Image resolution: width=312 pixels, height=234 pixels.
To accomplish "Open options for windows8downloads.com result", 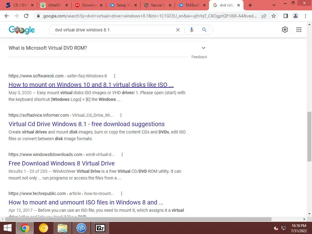I will [x=122, y=154].
